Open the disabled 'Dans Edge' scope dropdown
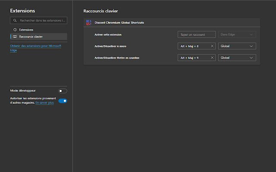 [237, 34]
